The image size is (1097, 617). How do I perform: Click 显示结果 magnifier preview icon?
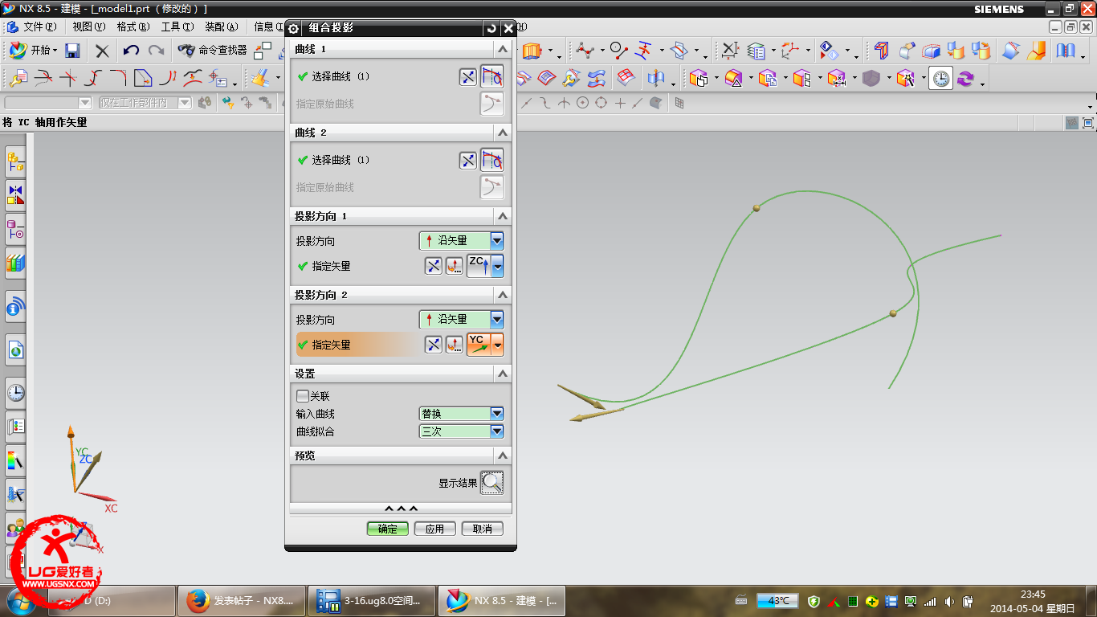pyautogui.click(x=492, y=483)
